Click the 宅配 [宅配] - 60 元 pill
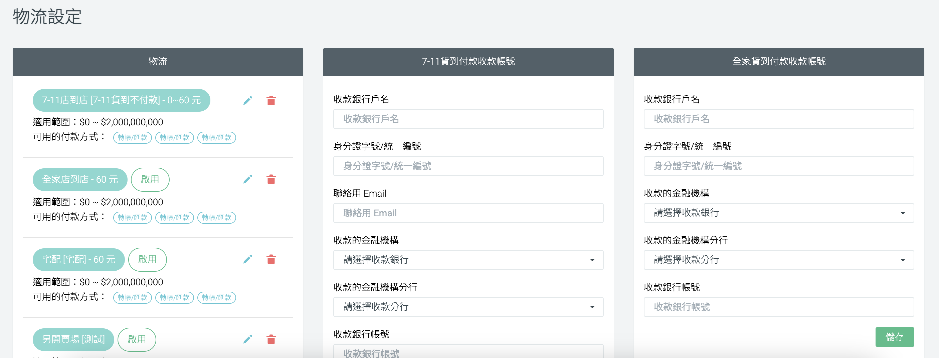 click(79, 259)
